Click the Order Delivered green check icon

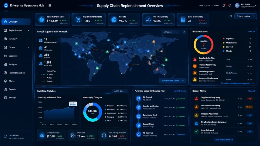pyautogui.click(x=196, y=132)
